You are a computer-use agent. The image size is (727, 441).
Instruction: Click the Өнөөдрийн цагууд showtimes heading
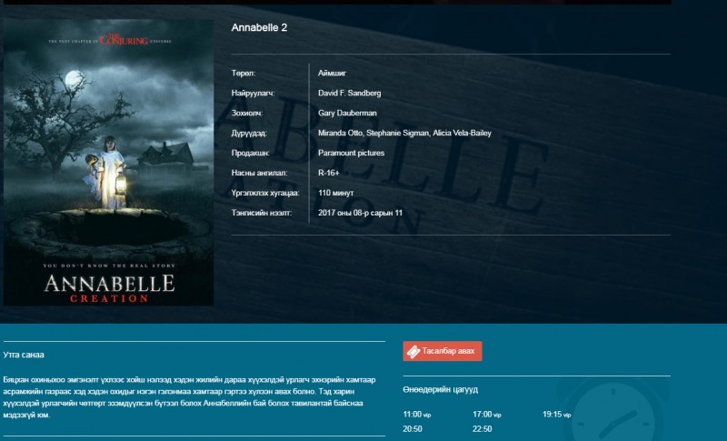(441, 389)
